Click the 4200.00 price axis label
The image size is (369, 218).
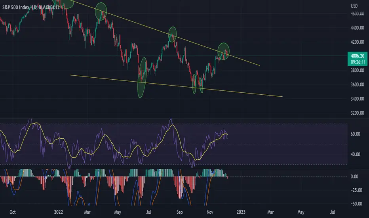(x=357, y=42)
